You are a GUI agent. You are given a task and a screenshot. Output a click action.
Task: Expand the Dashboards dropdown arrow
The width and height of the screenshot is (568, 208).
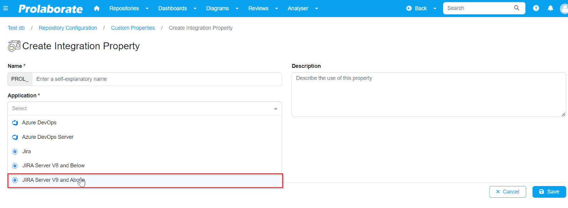(x=195, y=9)
